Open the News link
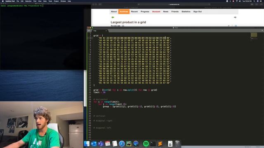264x148 pixels. point(166,12)
